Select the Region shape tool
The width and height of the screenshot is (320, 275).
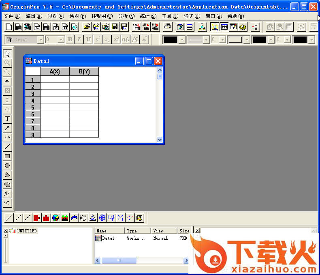click(x=7, y=184)
